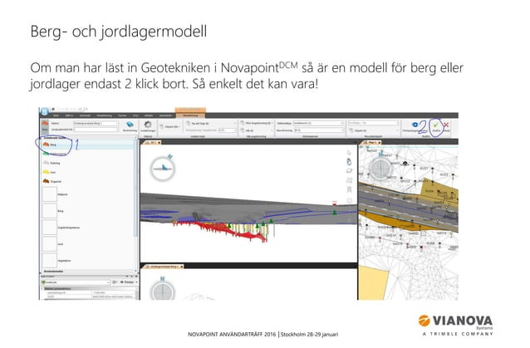This screenshot has width=530, height=348.
Task: Click the empty box next to lower Berg
Action: click(x=49, y=211)
